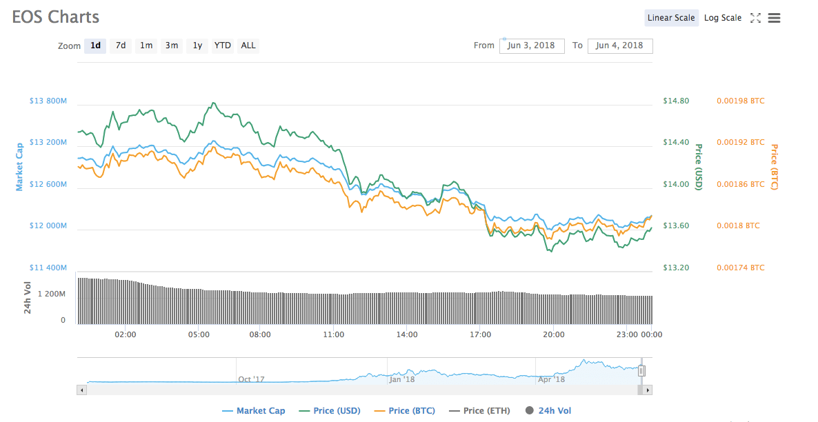Click the Oct '17 navigator label
Screen dimensions: 818x422
[x=252, y=379]
